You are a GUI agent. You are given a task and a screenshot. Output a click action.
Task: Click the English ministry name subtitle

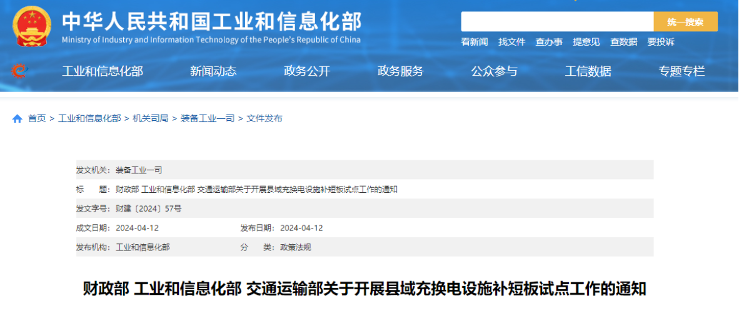tap(211, 39)
